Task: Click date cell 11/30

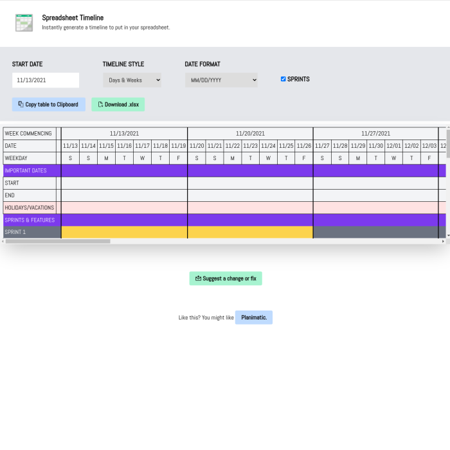Action: [x=375, y=146]
